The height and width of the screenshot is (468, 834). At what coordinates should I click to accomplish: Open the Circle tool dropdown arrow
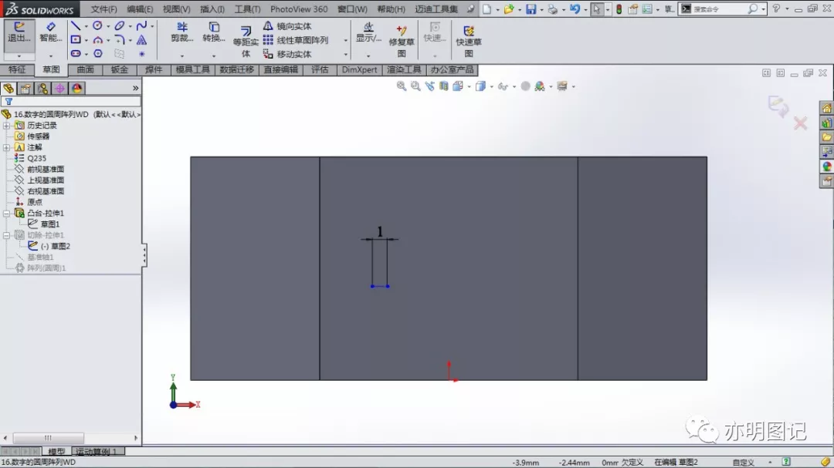coord(108,26)
